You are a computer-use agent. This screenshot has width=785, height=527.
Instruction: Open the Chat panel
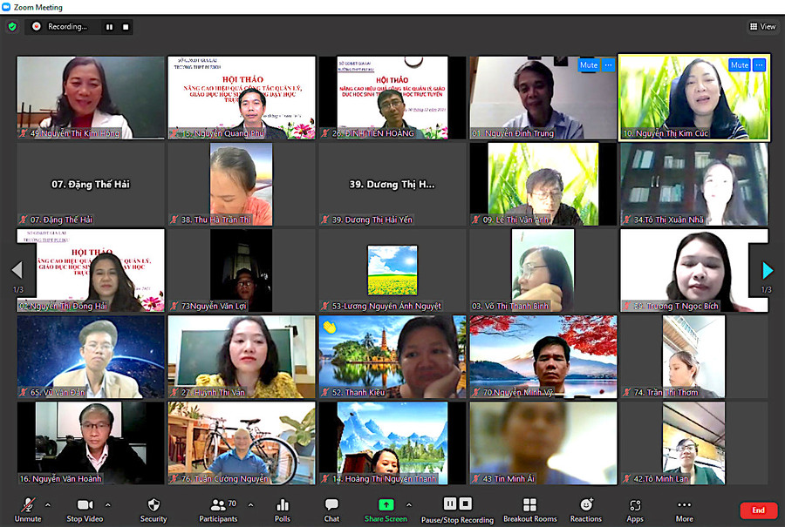pyautogui.click(x=331, y=505)
